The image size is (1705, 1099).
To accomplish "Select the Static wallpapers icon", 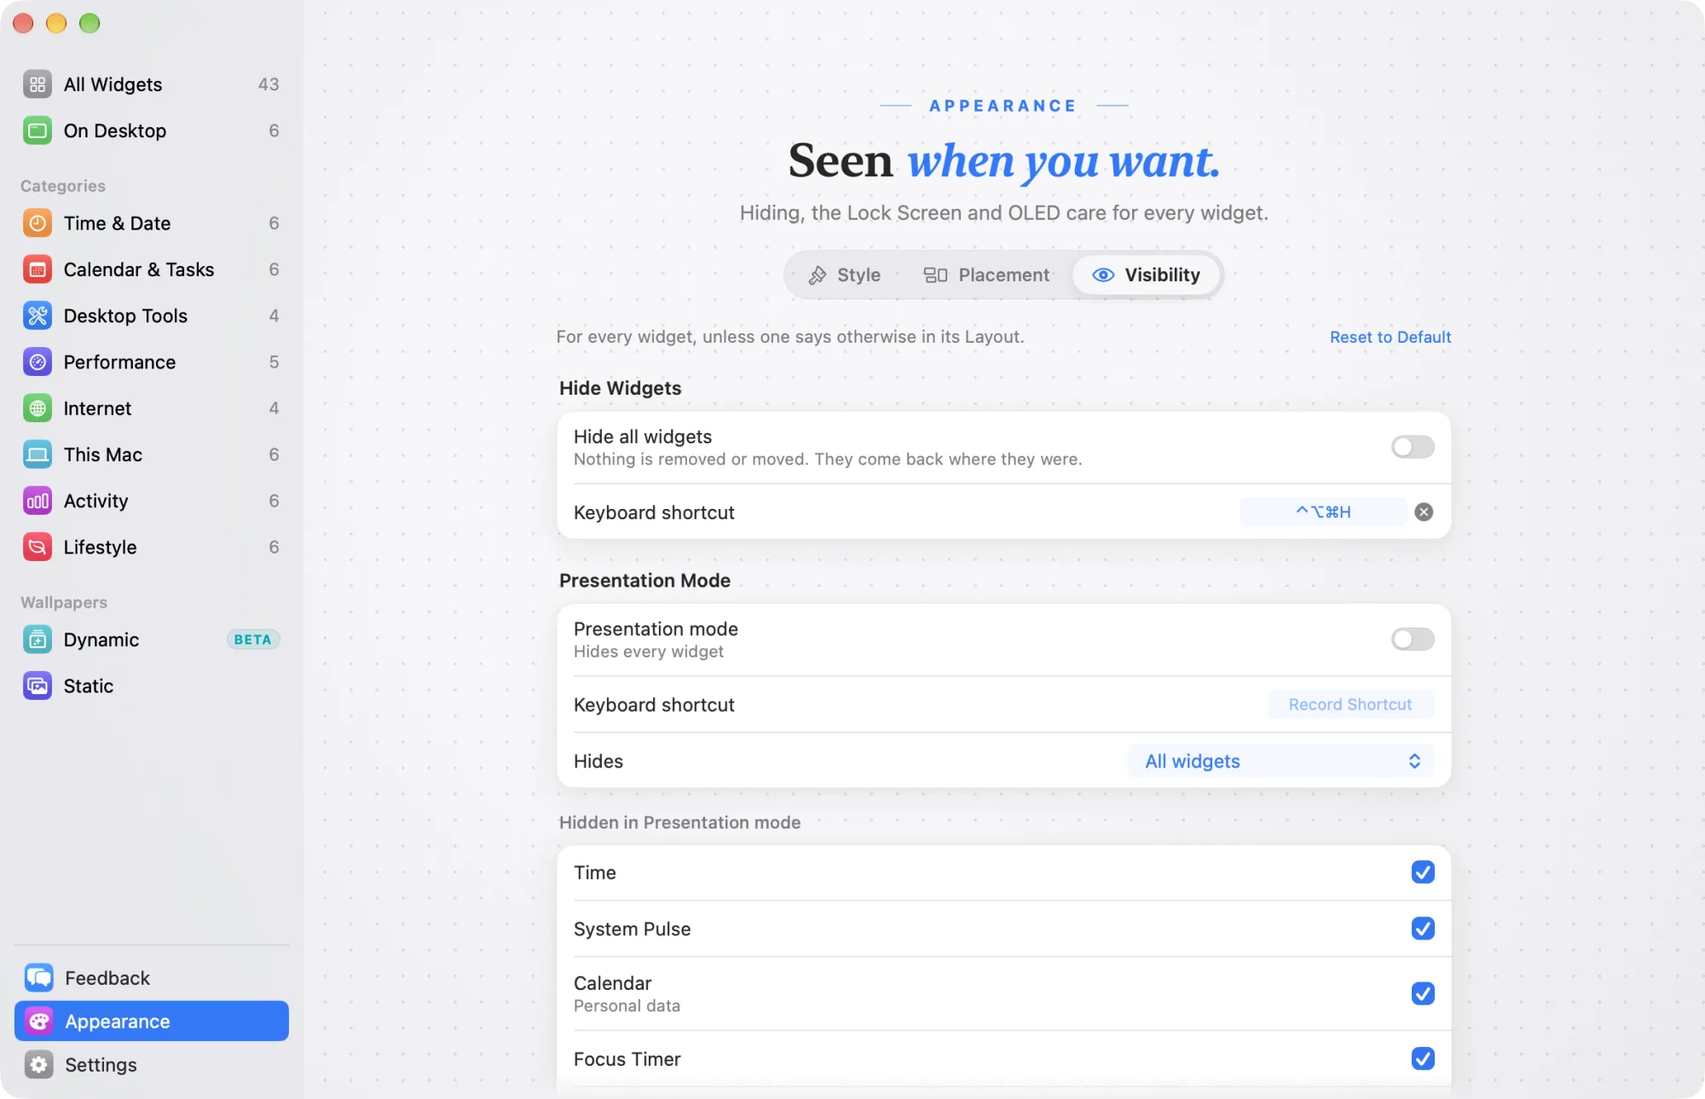I will [x=38, y=685].
